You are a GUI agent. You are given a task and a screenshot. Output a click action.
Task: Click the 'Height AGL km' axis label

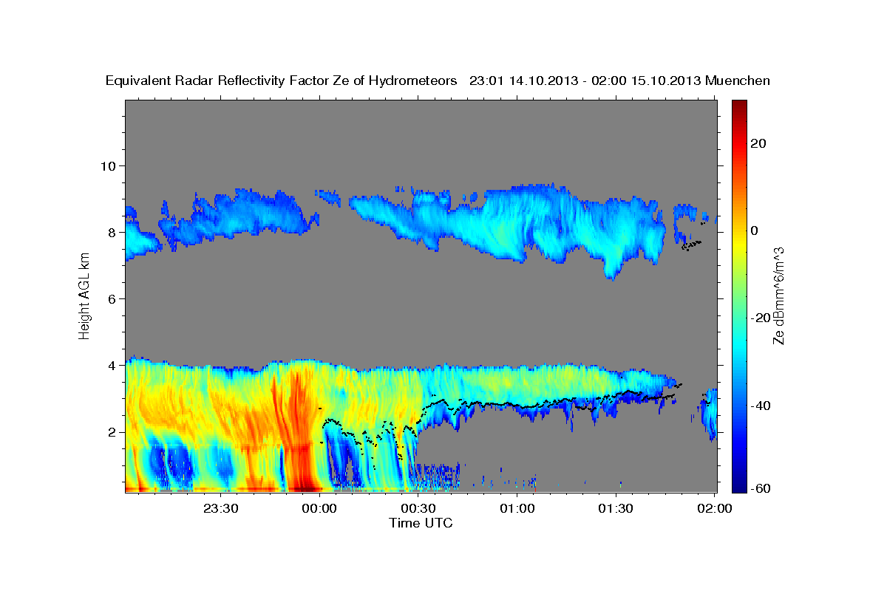(x=85, y=297)
